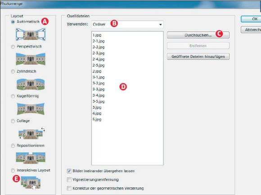Open the Verwenden dropdown showing Ordner
The width and height of the screenshot is (261, 195).
point(127,24)
